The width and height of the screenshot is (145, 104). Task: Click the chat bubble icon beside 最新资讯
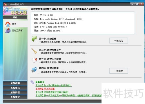click(x=32, y=82)
